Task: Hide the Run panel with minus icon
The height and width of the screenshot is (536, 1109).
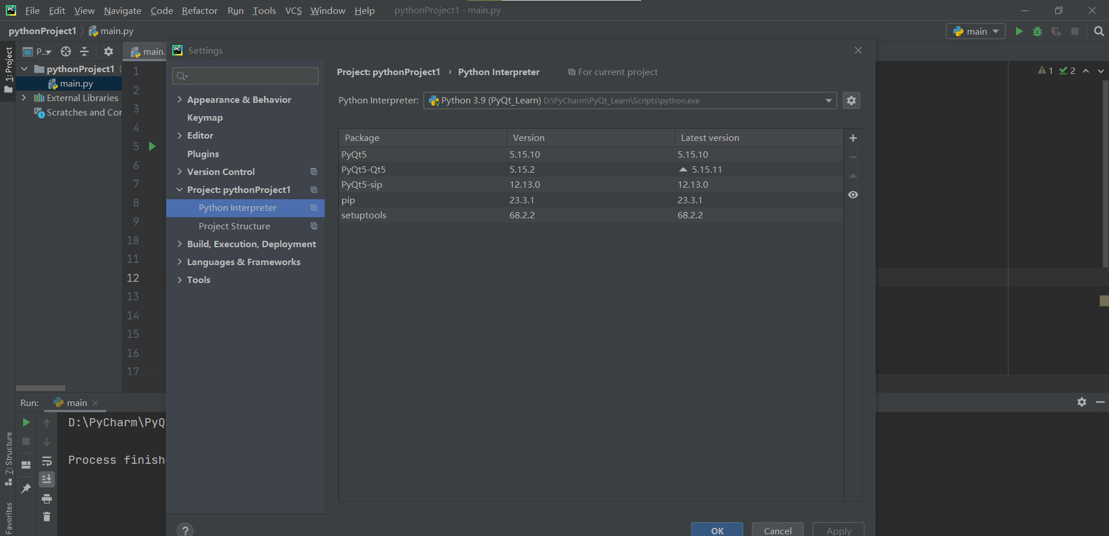Action: [x=1100, y=402]
